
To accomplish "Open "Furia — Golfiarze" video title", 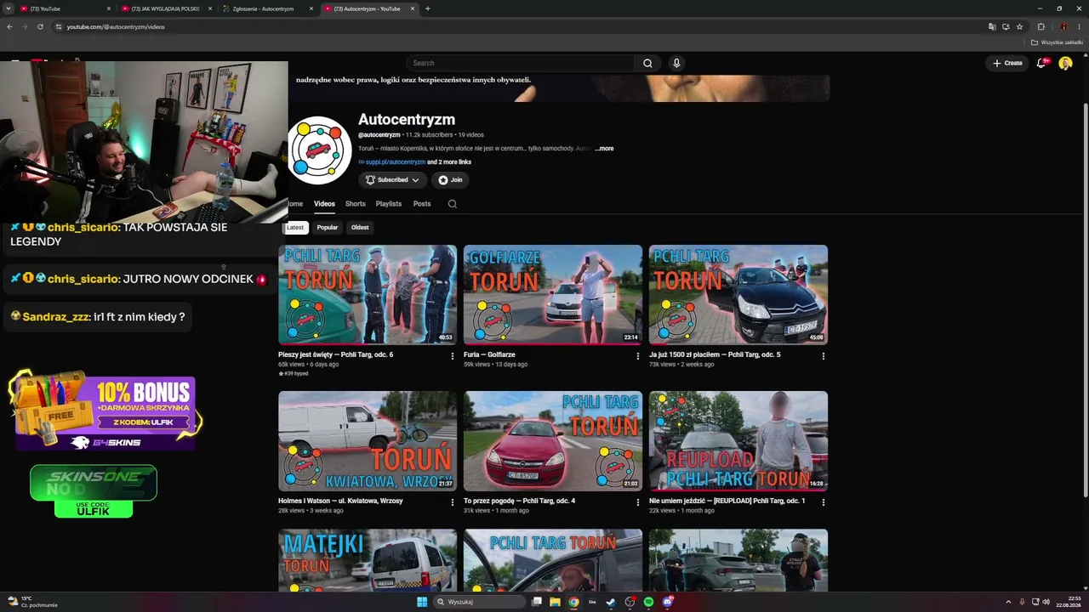I will coord(489,354).
